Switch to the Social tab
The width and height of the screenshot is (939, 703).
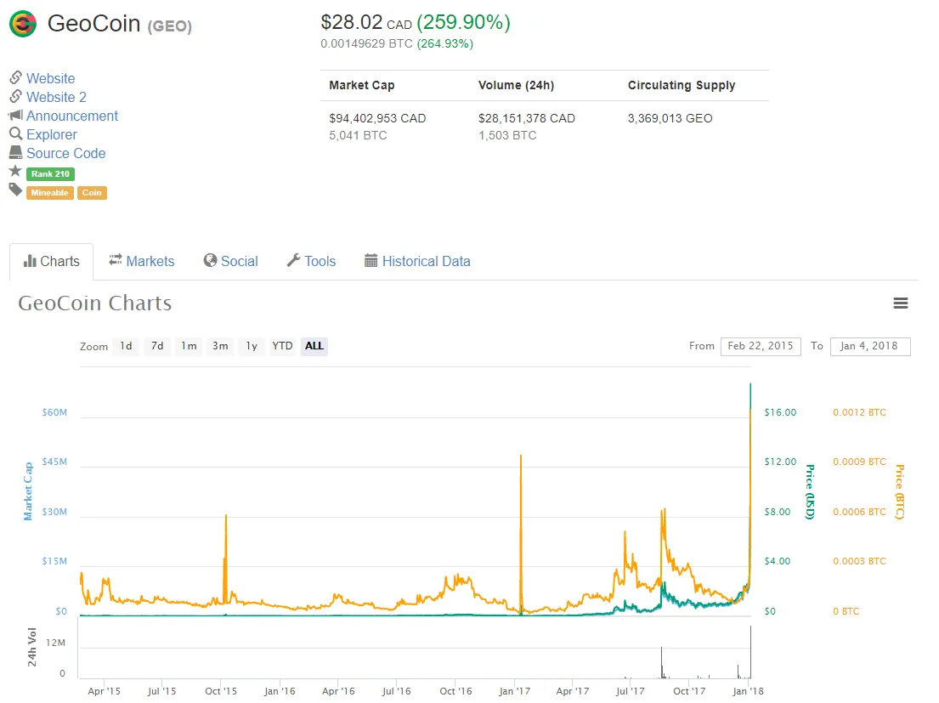tap(231, 262)
